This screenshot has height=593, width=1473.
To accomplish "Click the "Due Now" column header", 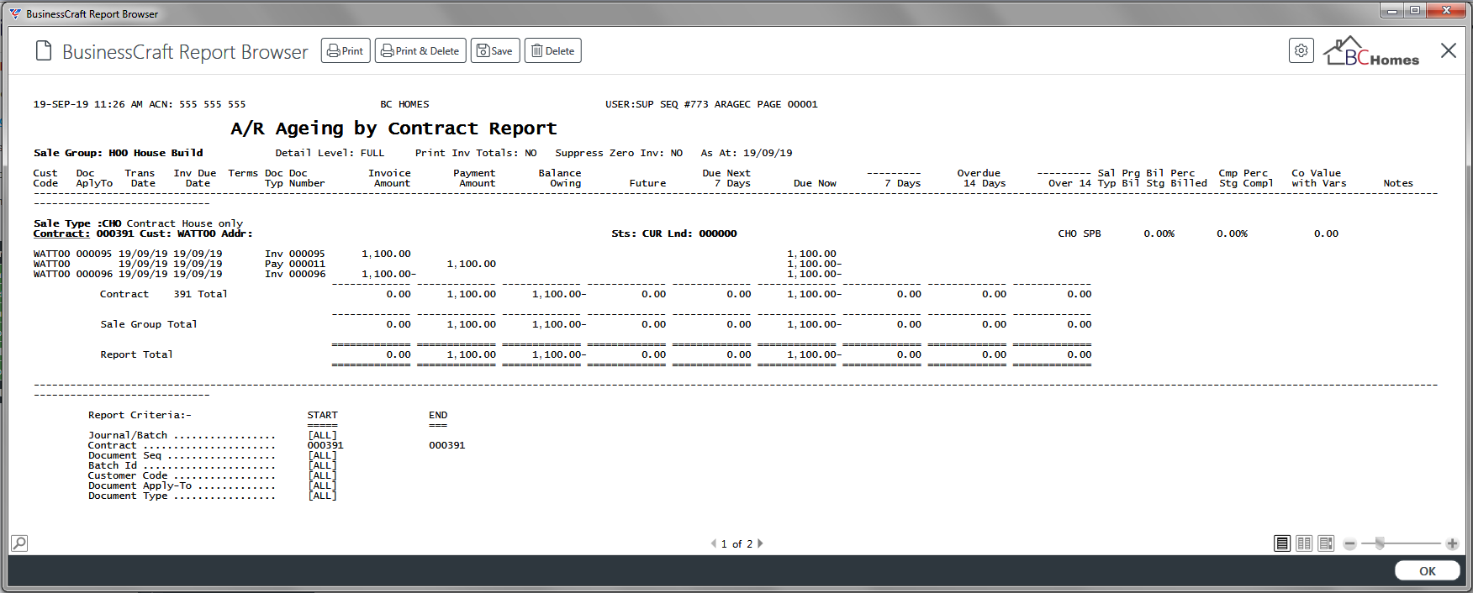I will click(815, 183).
